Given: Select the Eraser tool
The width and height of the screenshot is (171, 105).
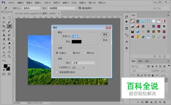Looking at the screenshot, I should click(4, 39).
